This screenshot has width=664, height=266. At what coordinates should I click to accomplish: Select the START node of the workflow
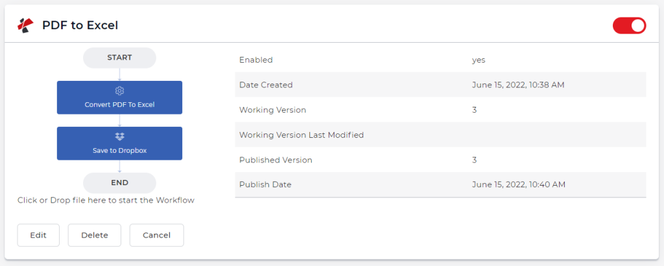[x=119, y=58]
